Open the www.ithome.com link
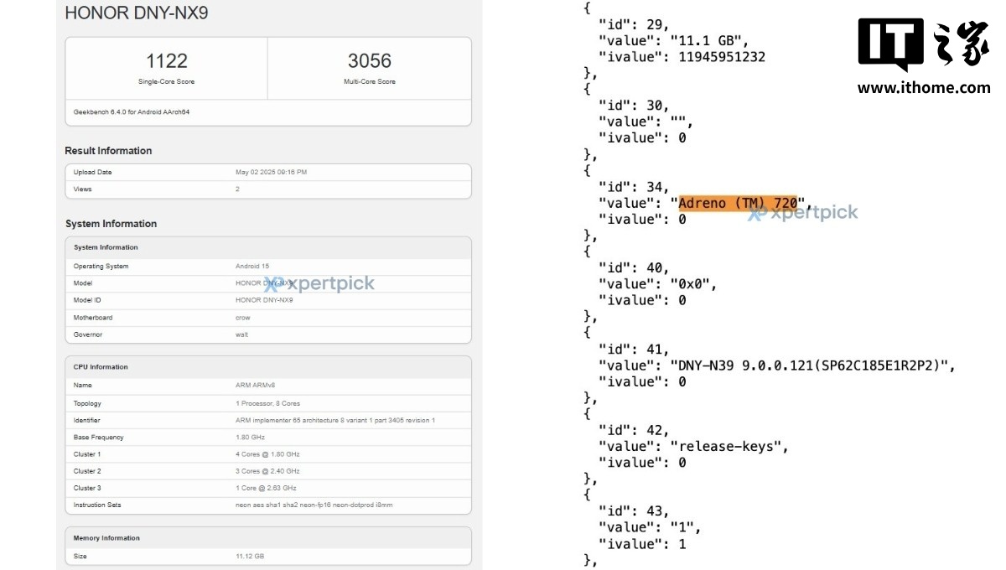This screenshot has width=1006, height=570. click(x=923, y=87)
